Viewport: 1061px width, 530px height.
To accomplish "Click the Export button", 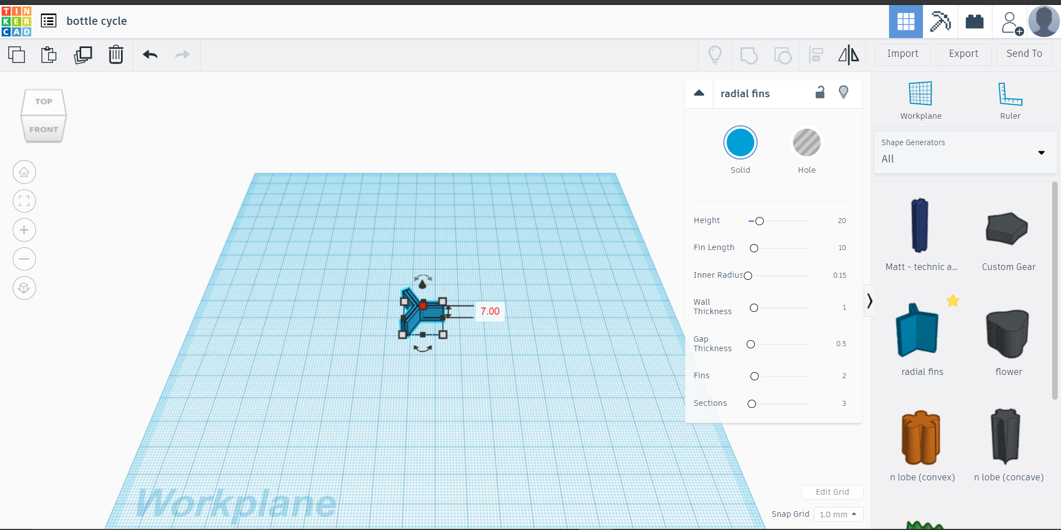I will (x=963, y=54).
